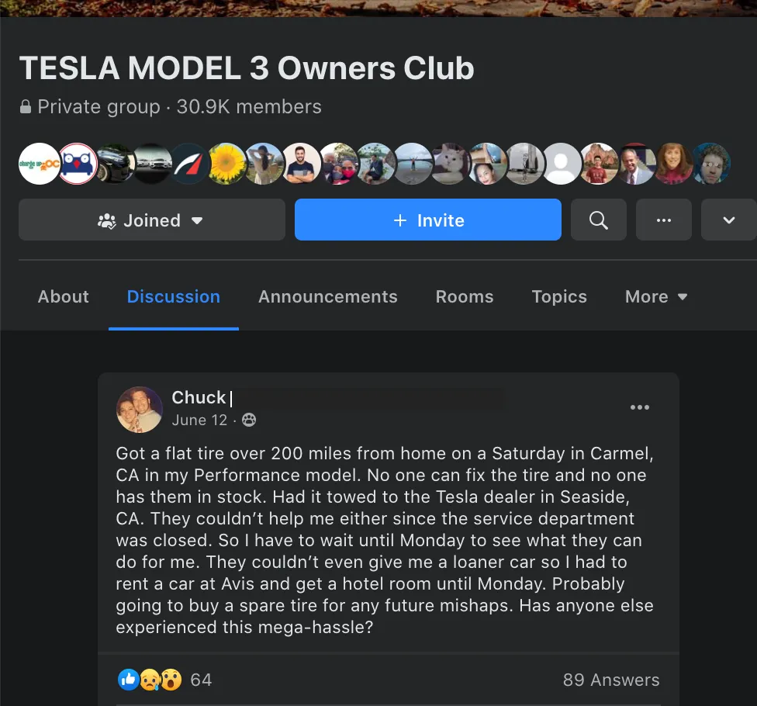
Task: Click the group audience icon beside June 12
Action: [x=249, y=420]
